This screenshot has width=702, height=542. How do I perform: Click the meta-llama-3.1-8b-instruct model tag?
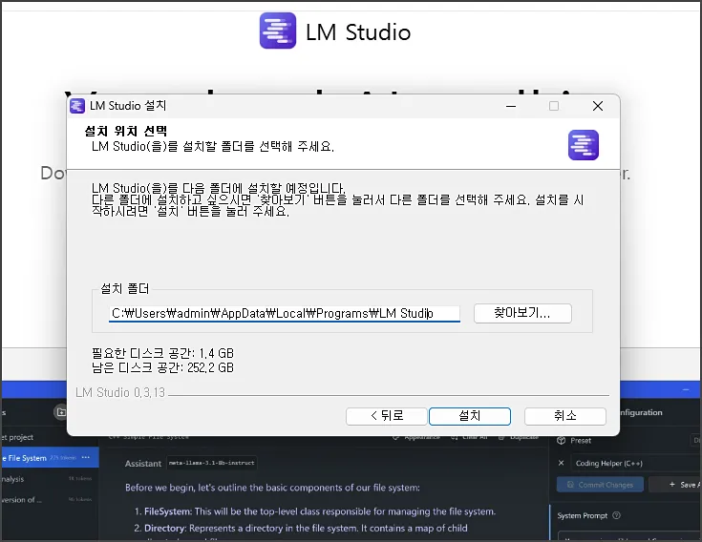pos(212,463)
